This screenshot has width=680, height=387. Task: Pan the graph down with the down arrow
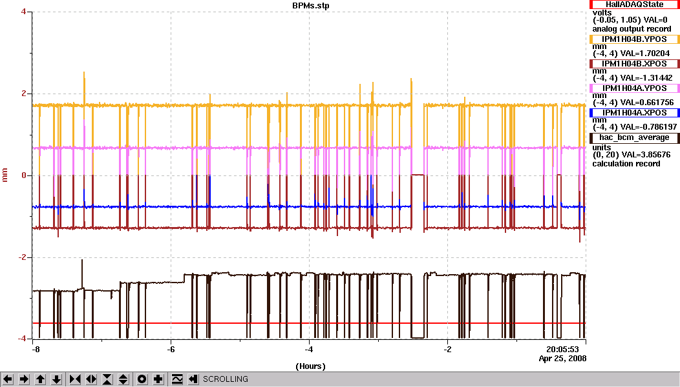coord(57,379)
